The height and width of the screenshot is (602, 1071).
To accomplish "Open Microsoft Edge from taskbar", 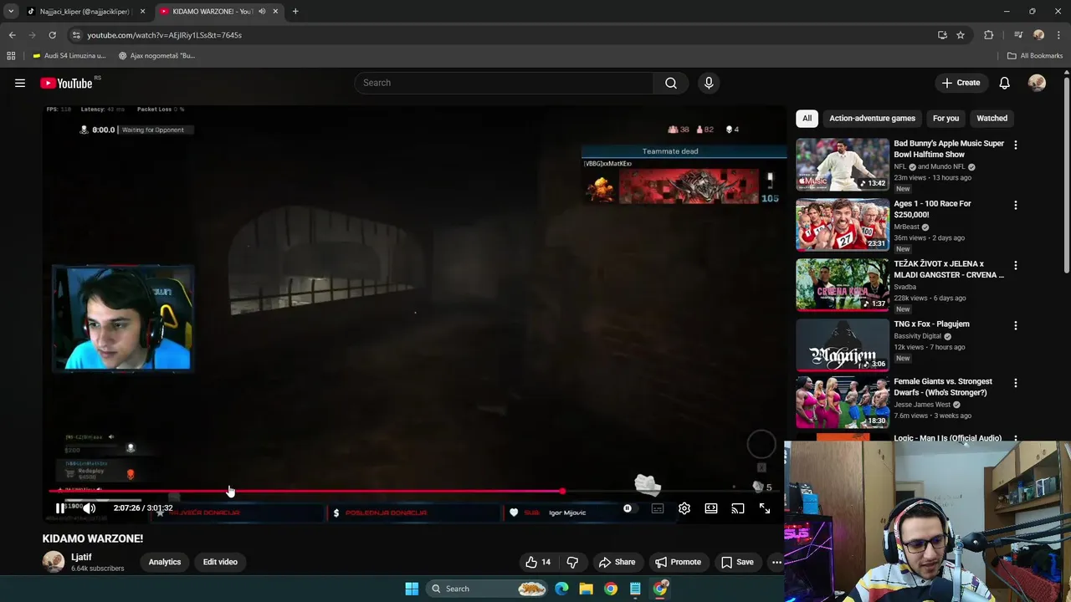I will [561, 589].
